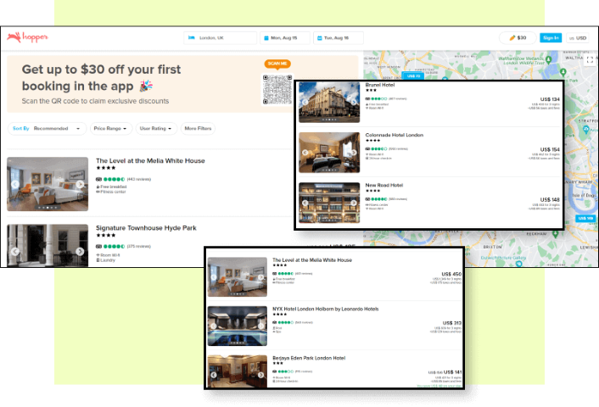Open New Road Hotel listing

[384, 185]
